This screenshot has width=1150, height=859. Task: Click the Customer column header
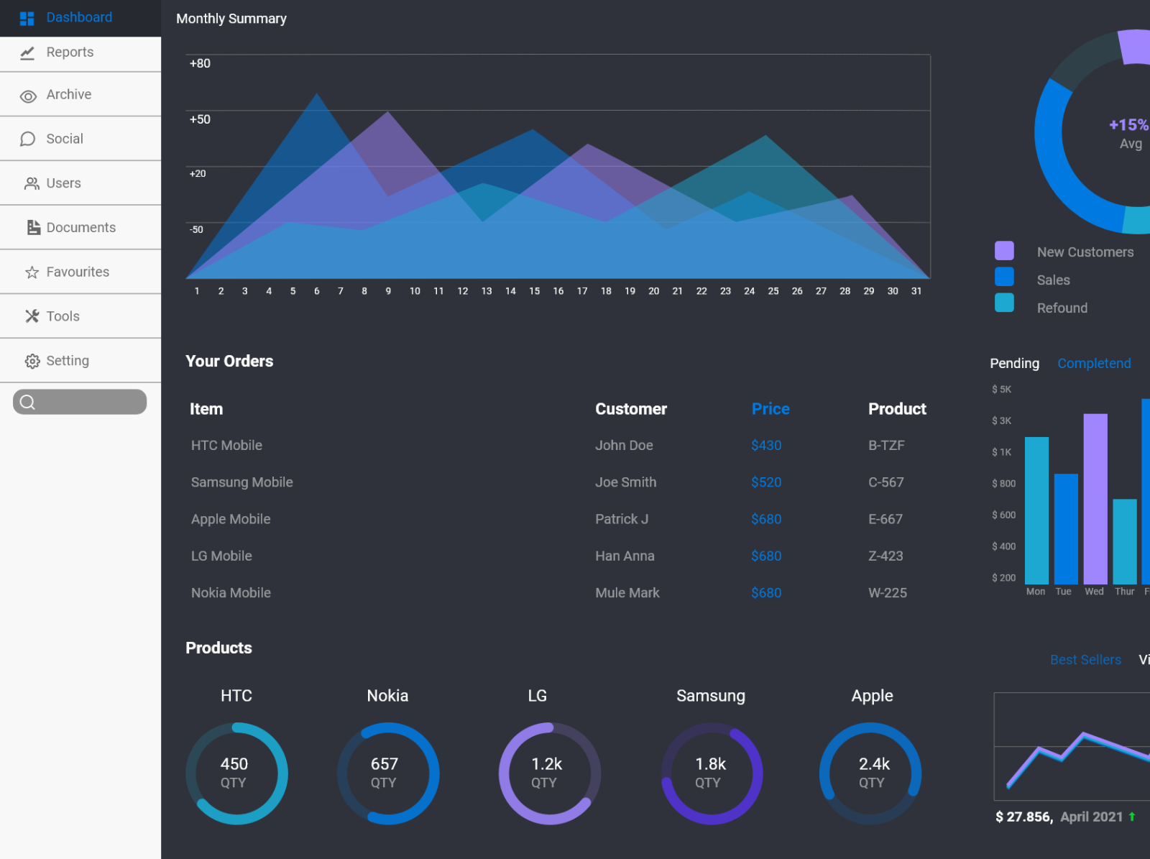631,409
